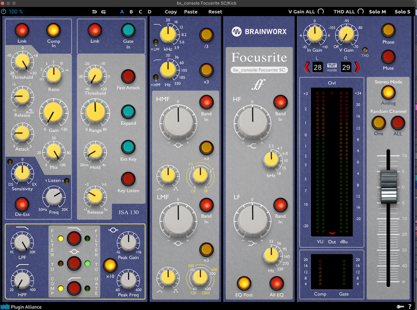This screenshot has height=310, width=417.
Task: Toggle the HF Band In button
Action: click(280, 102)
